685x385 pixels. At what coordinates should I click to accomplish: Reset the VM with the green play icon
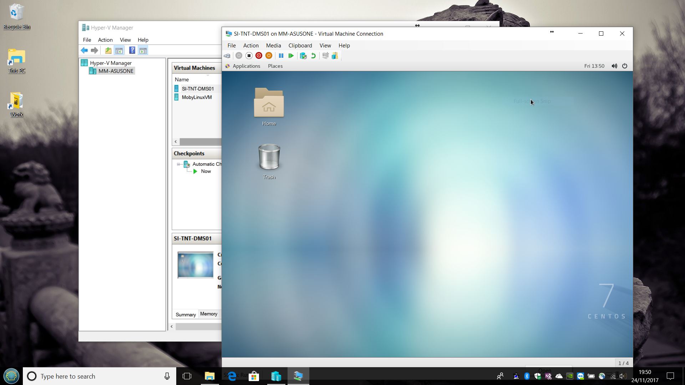click(291, 56)
